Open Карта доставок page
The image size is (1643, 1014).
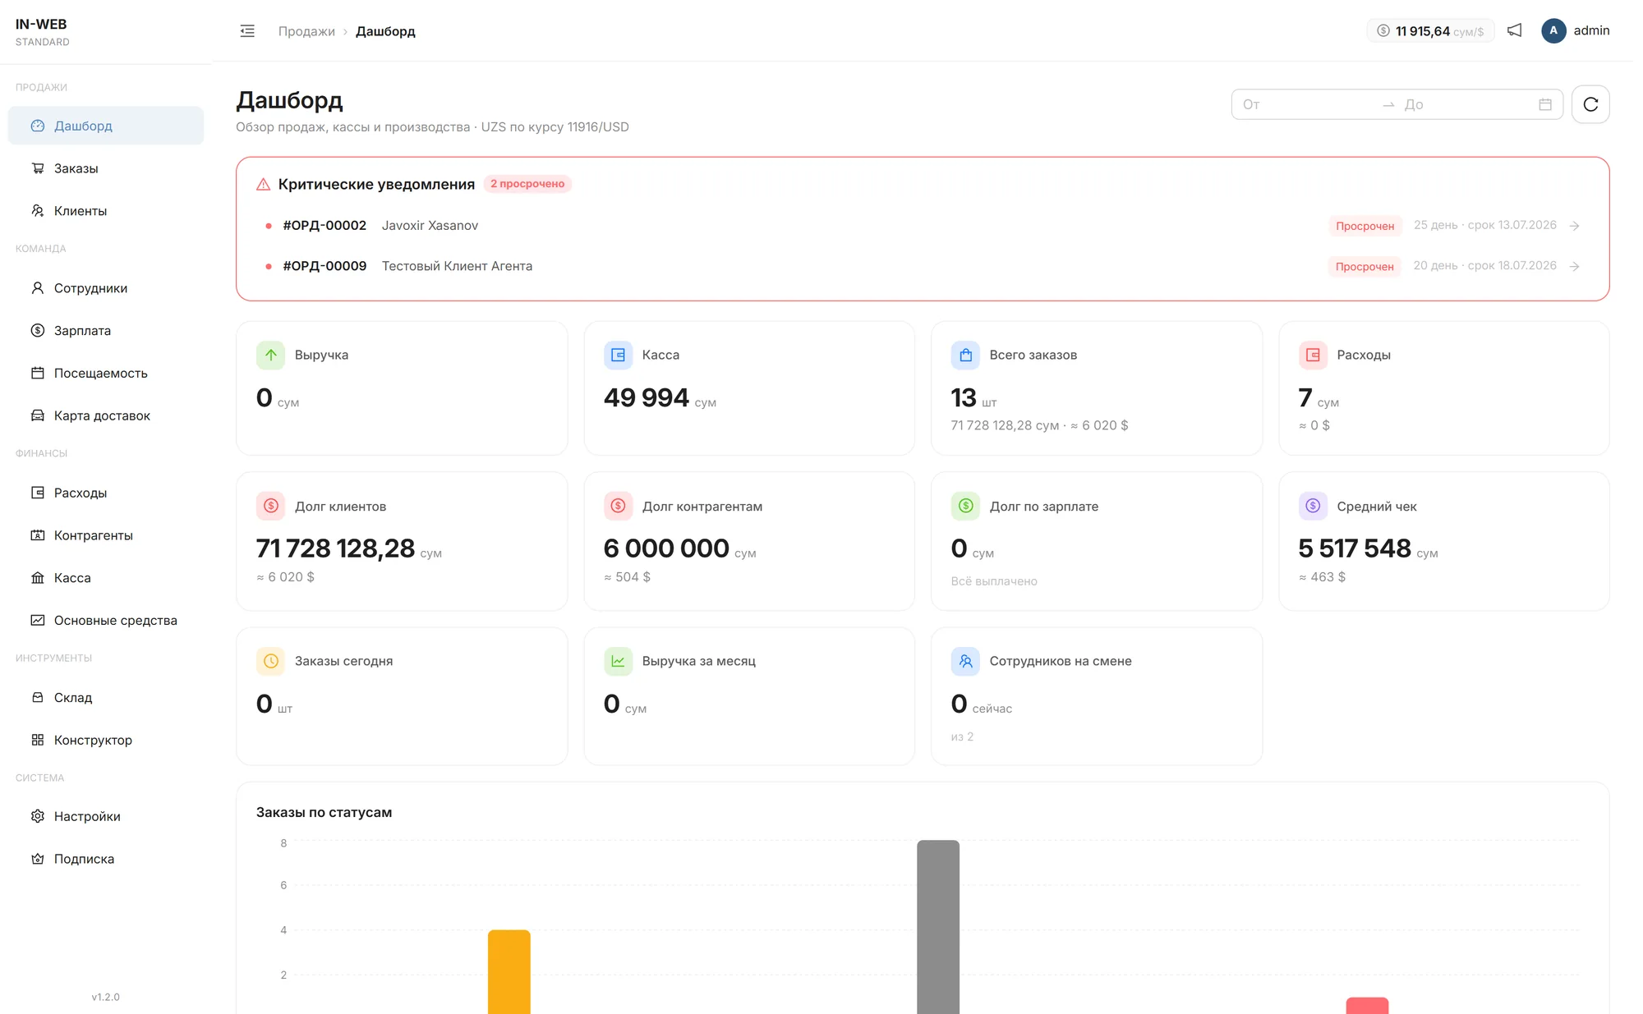(106, 415)
